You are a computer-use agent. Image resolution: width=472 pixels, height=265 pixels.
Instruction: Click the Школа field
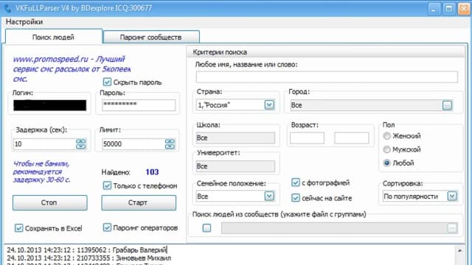235,138
